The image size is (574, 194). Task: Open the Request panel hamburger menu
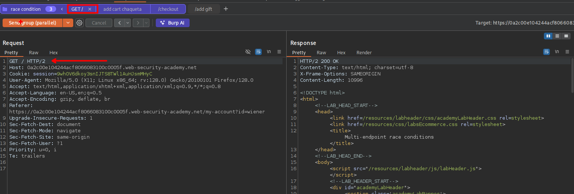pyautogui.click(x=279, y=52)
